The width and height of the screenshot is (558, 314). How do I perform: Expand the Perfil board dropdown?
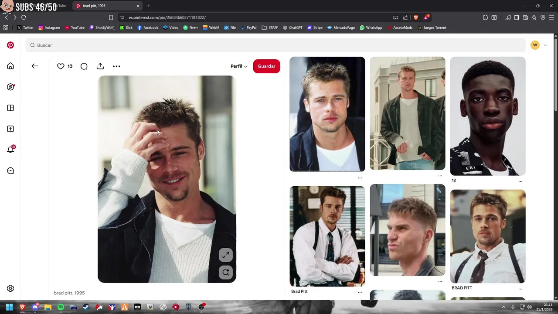point(239,66)
